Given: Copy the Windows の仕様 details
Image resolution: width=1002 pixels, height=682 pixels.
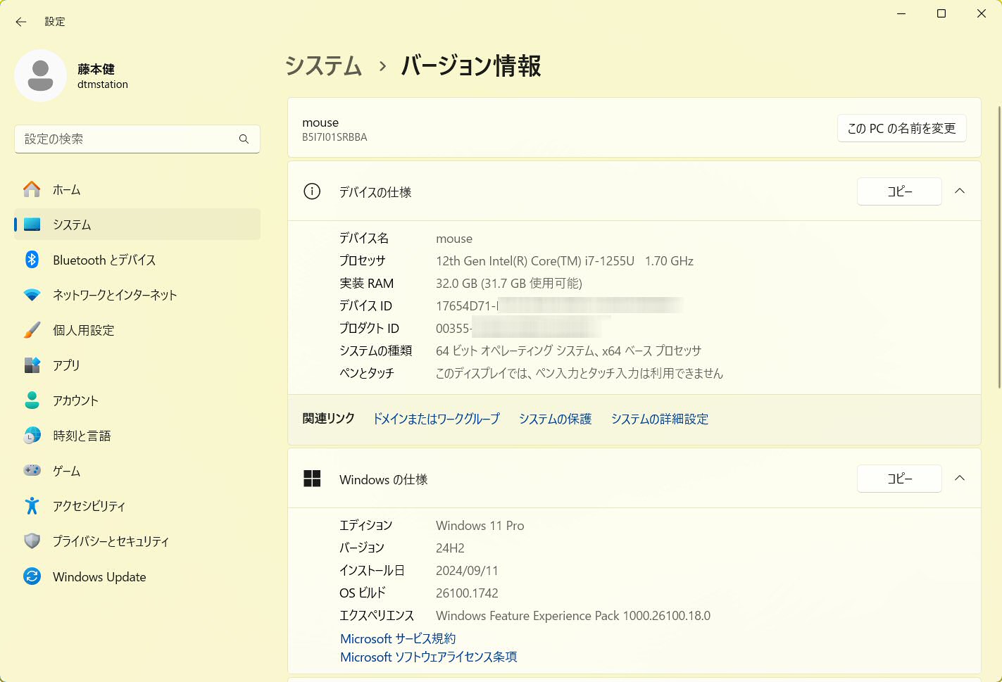Looking at the screenshot, I should click(x=899, y=479).
